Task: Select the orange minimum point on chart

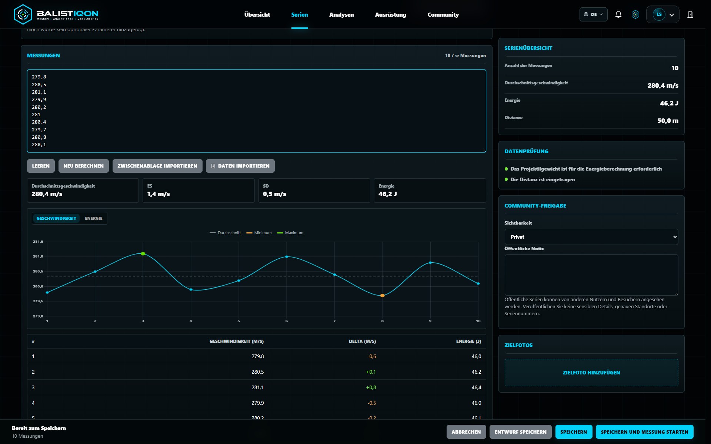Action: [x=383, y=295]
